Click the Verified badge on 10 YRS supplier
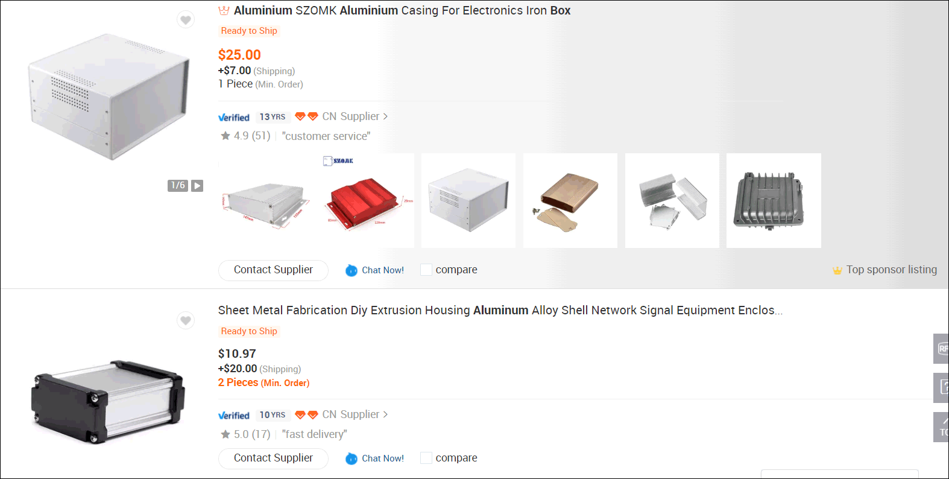The width and height of the screenshot is (949, 479). 234,416
